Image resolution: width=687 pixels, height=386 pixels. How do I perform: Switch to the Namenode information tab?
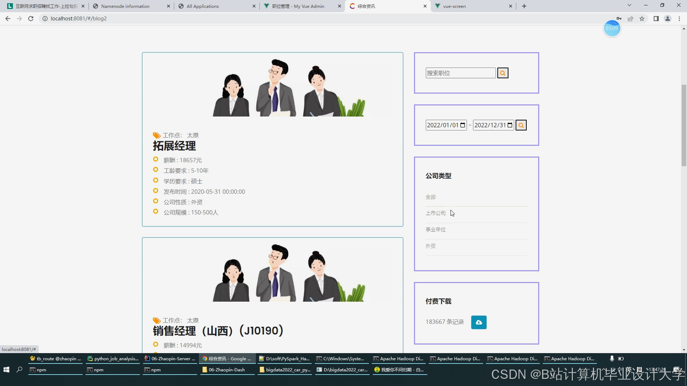point(125,6)
